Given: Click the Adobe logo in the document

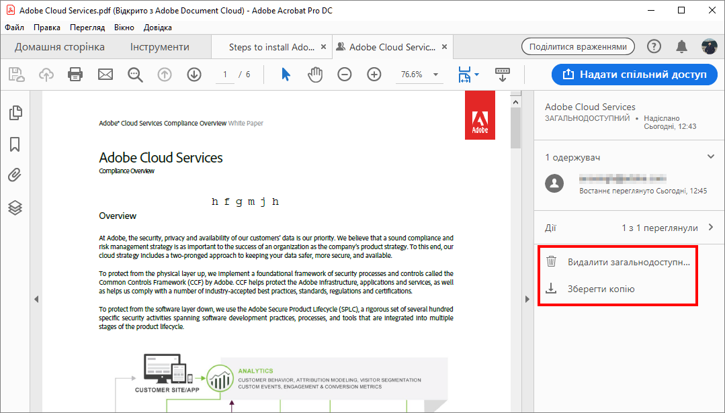Looking at the screenshot, I should pos(480,115).
